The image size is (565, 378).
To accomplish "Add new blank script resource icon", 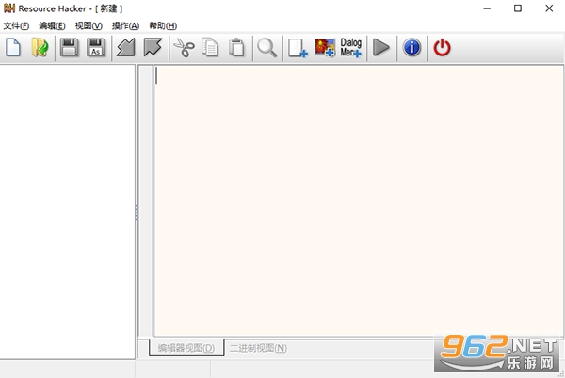I will tap(298, 48).
